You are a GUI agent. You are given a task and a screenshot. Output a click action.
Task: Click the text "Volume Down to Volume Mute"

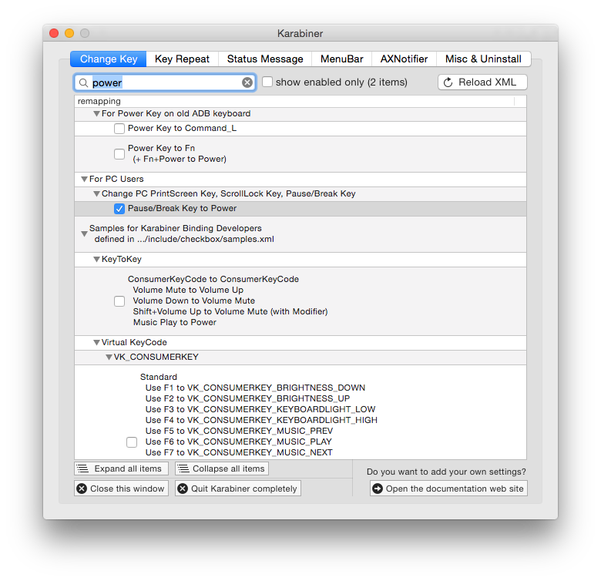(194, 301)
